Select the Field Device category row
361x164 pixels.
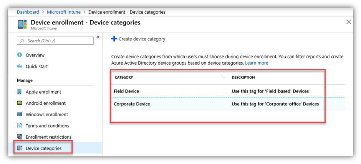pos(126,91)
